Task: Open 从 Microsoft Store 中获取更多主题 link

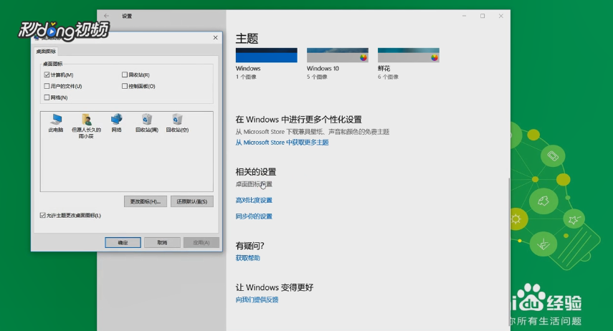Action: (x=282, y=143)
